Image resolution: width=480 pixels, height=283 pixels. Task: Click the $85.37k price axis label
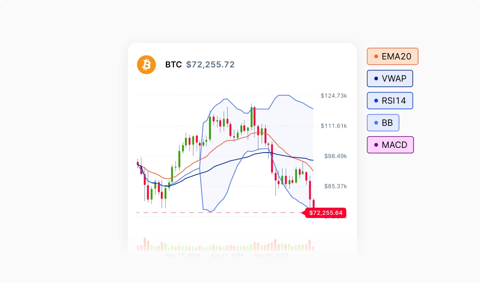335,186
